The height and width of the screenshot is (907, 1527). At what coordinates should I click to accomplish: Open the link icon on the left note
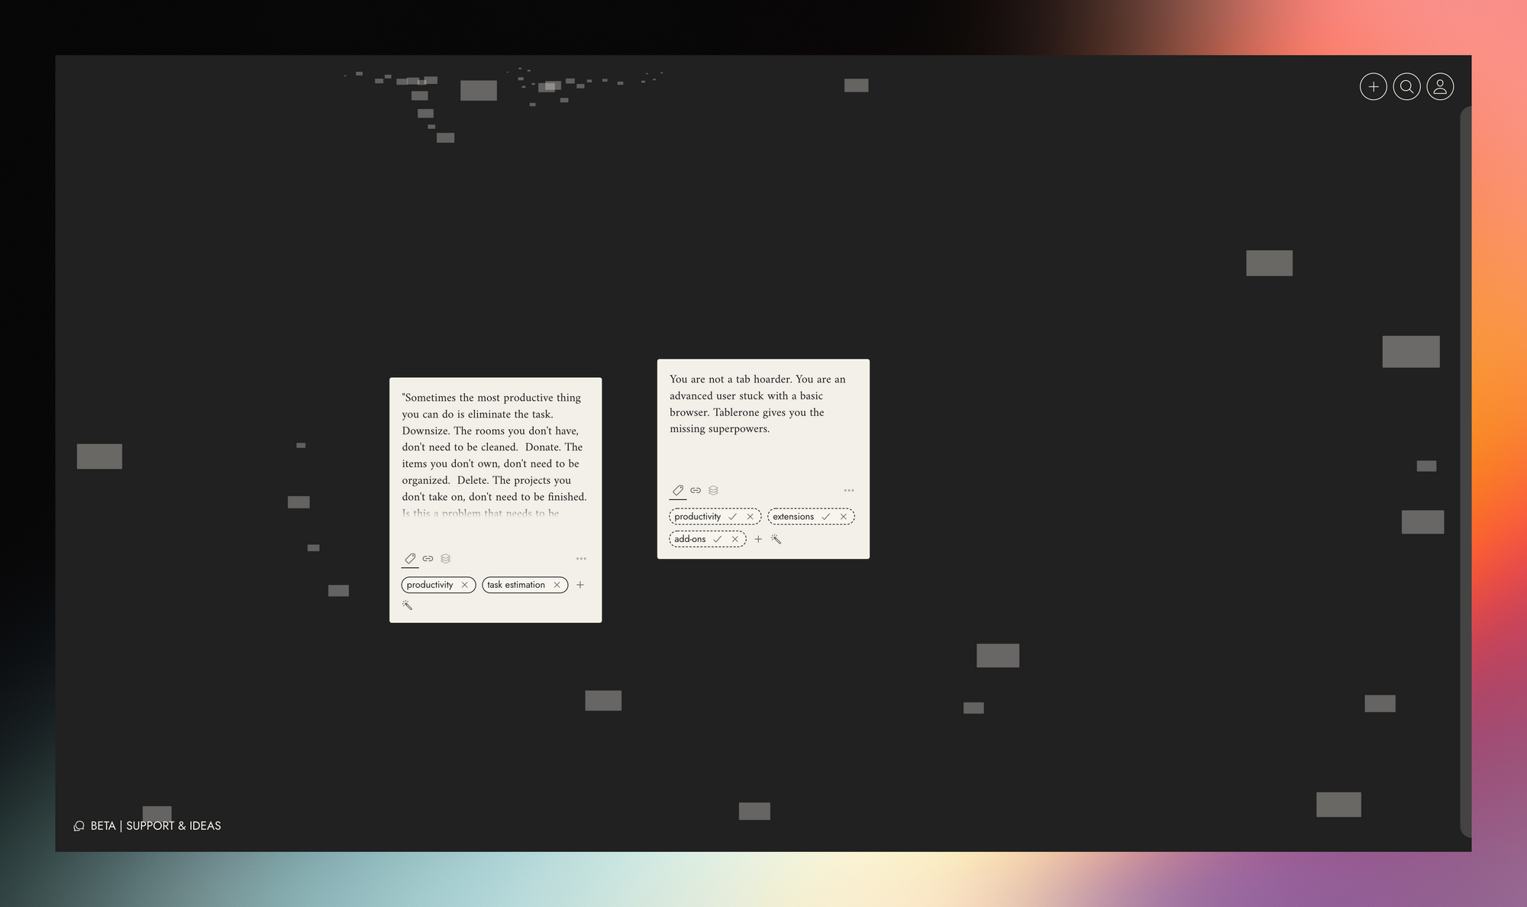(x=428, y=558)
